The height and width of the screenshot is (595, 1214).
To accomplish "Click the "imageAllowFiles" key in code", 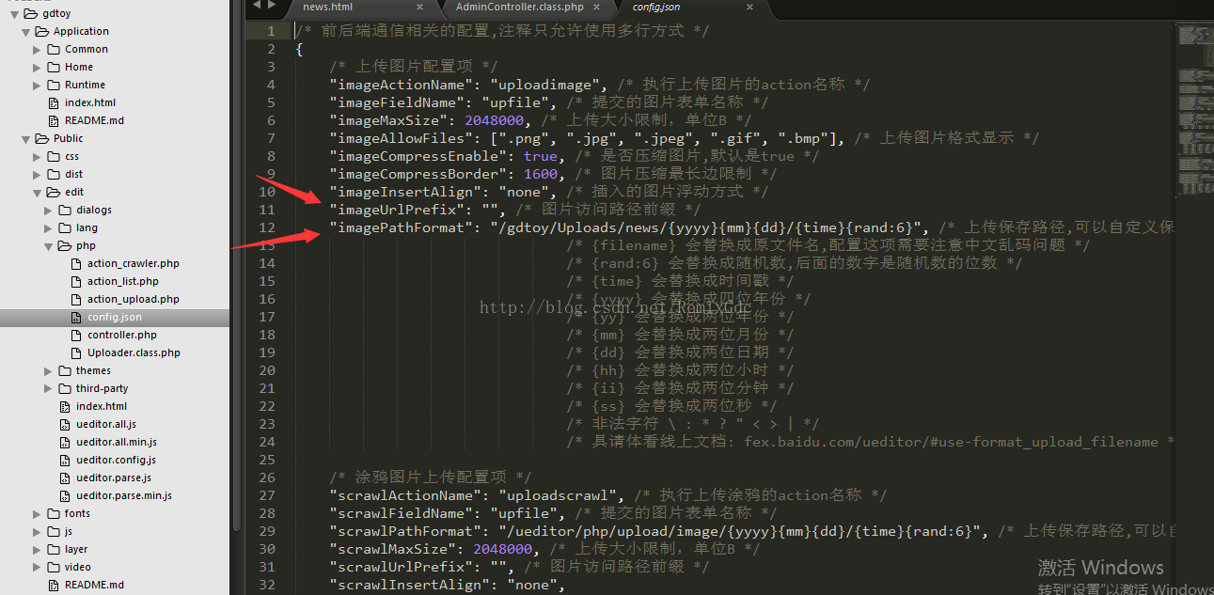I will (402, 138).
